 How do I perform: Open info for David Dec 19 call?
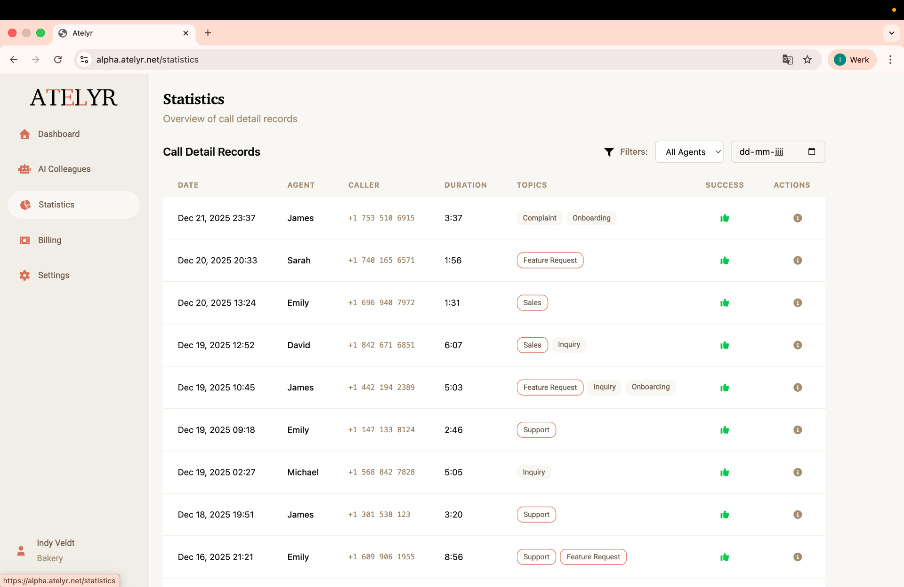pos(798,345)
